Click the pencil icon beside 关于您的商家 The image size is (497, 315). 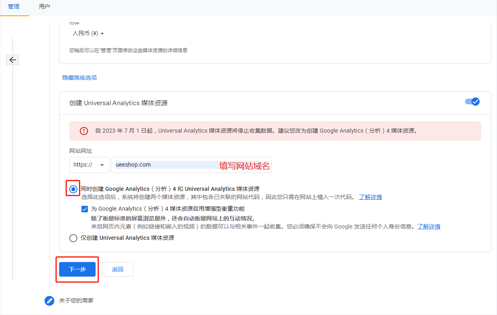[x=49, y=301]
